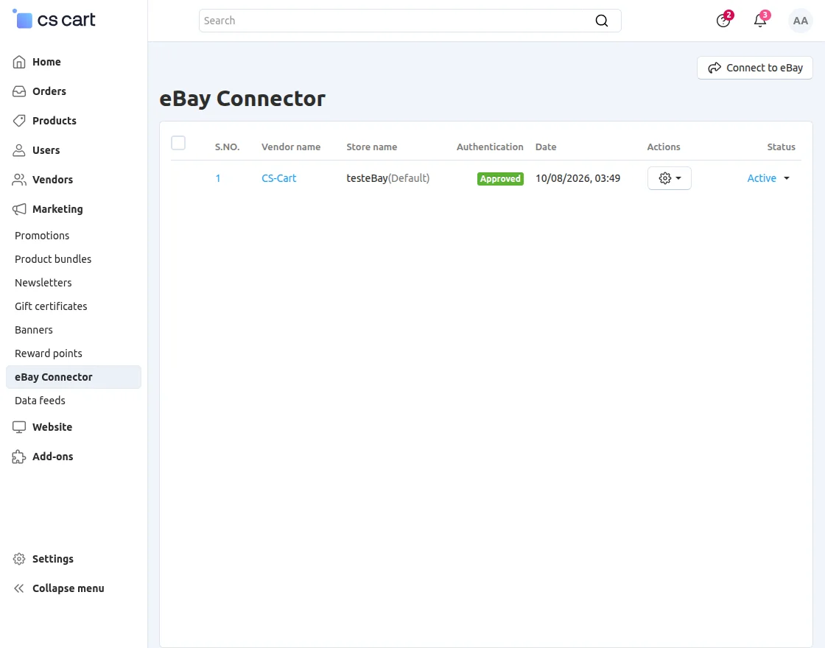
Task: Click the Home house icon
Action: click(19, 62)
